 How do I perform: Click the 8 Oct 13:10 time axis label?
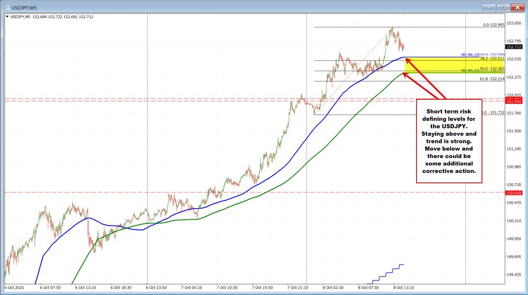coord(404,287)
